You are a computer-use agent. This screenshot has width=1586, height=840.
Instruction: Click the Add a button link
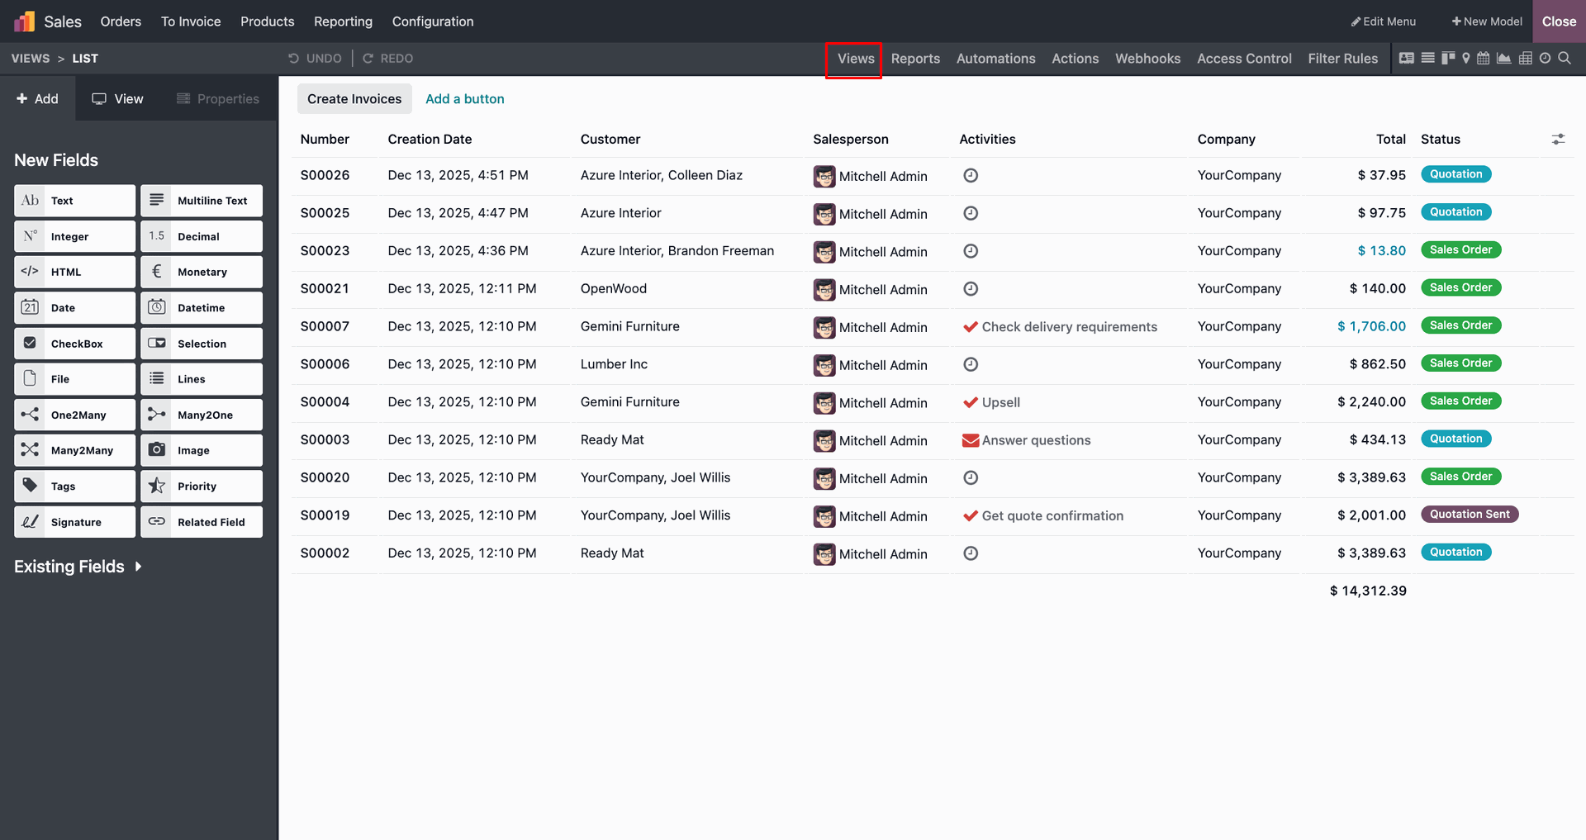tap(465, 99)
